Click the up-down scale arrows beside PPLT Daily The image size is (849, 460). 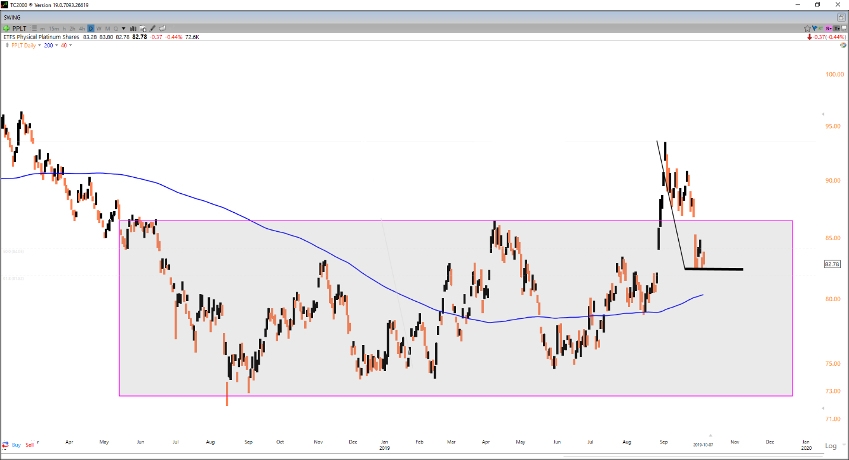(x=7, y=46)
